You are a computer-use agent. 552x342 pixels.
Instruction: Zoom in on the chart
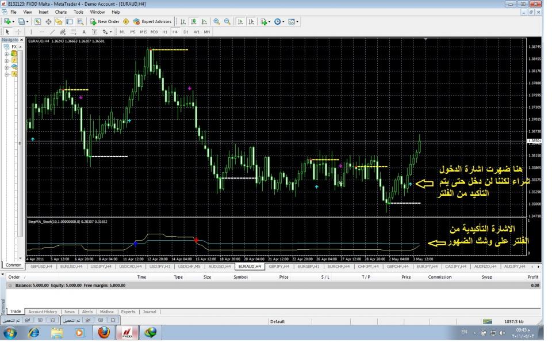point(217,21)
